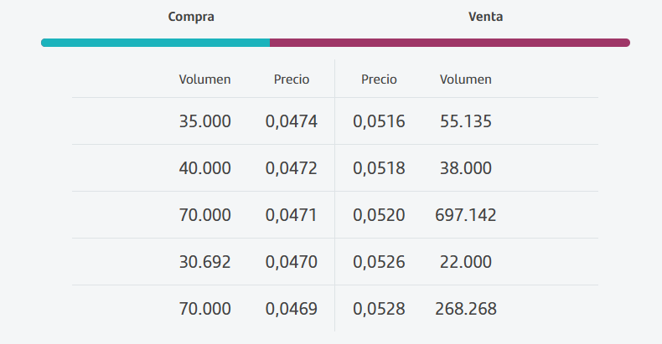
Task: Click the teal Compra portion of bar
Action: [x=155, y=43]
